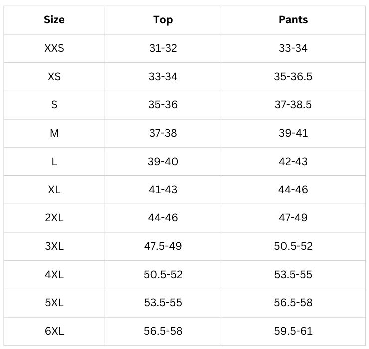The height and width of the screenshot is (349, 369).
Task: Select Top value 35-36
Action: coord(163,105)
